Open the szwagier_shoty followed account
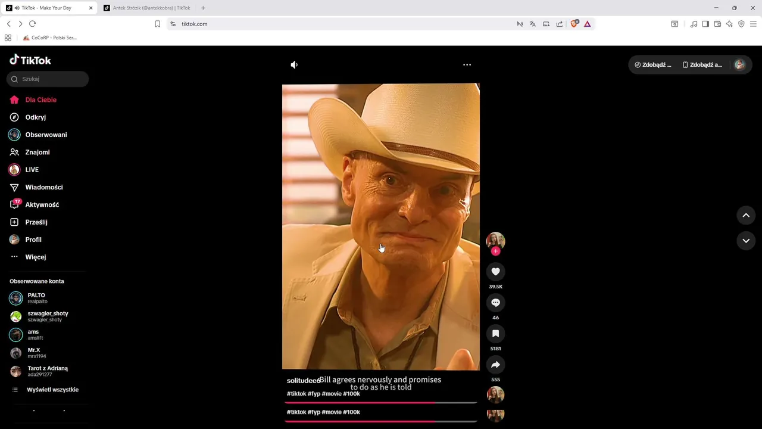762x429 pixels. [39, 316]
